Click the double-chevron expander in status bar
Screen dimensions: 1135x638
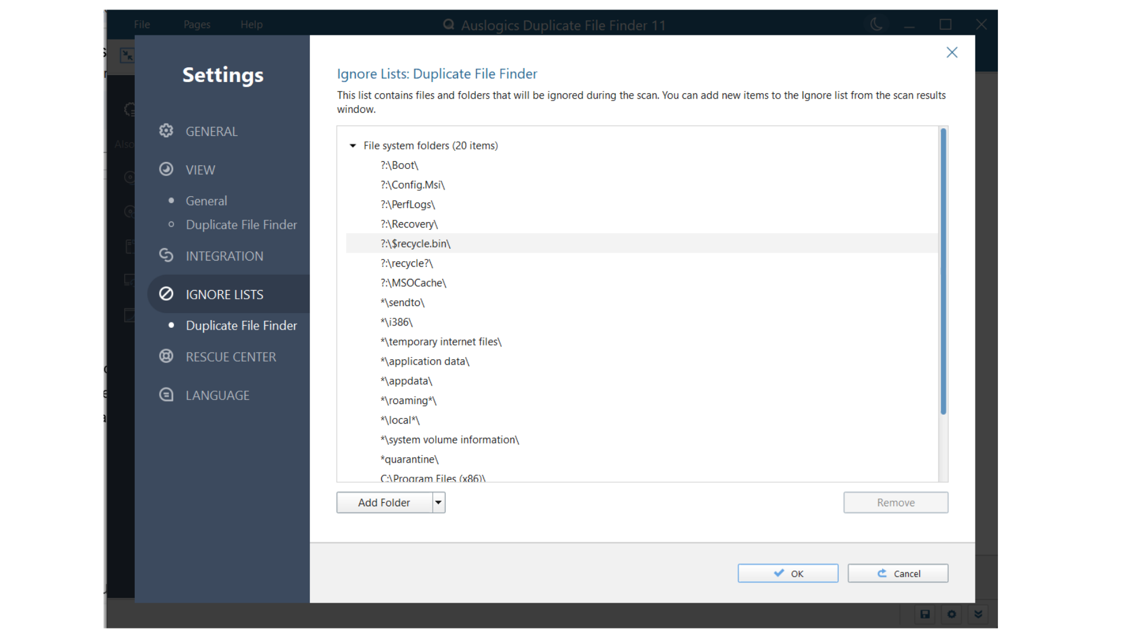tap(978, 614)
